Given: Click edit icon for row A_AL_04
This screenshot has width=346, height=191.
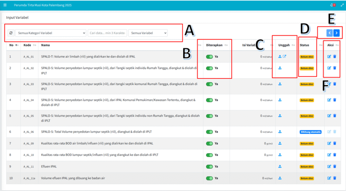Looking at the screenshot, I should [x=329, y=100].
